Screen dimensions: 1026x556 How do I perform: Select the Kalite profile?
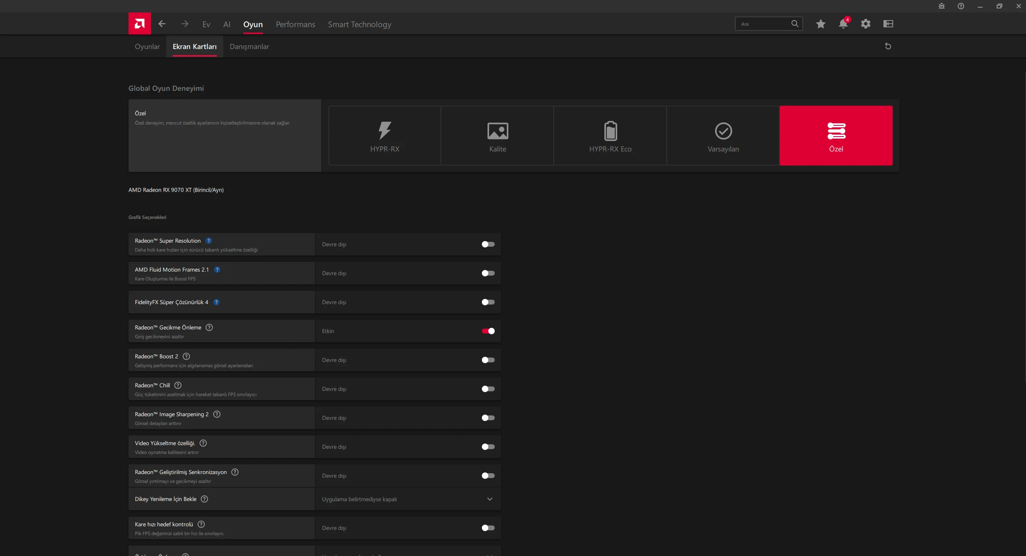click(498, 136)
